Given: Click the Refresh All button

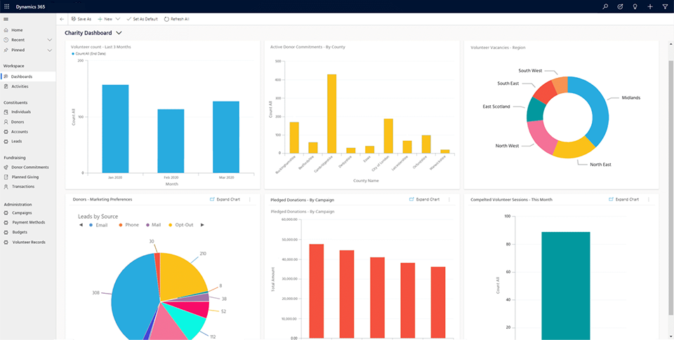Looking at the screenshot, I should click(x=176, y=19).
